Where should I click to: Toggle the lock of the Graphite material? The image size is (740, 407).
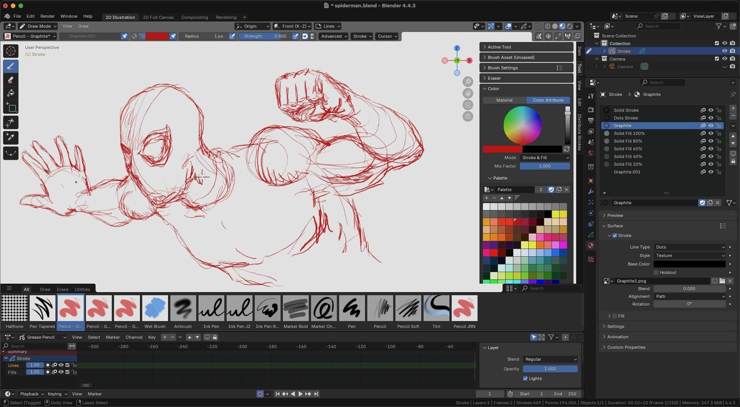[x=719, y=125]
